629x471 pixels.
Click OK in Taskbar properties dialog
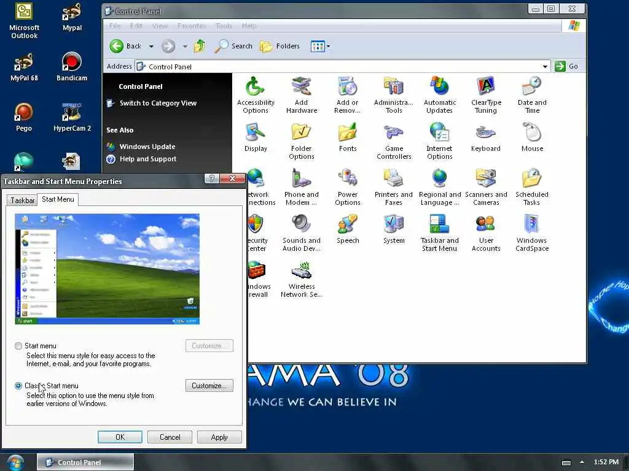point(120,437)
